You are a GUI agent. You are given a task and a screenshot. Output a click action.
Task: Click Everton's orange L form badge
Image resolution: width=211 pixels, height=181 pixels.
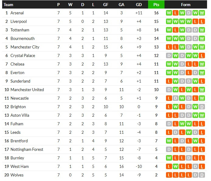[189, 73]
